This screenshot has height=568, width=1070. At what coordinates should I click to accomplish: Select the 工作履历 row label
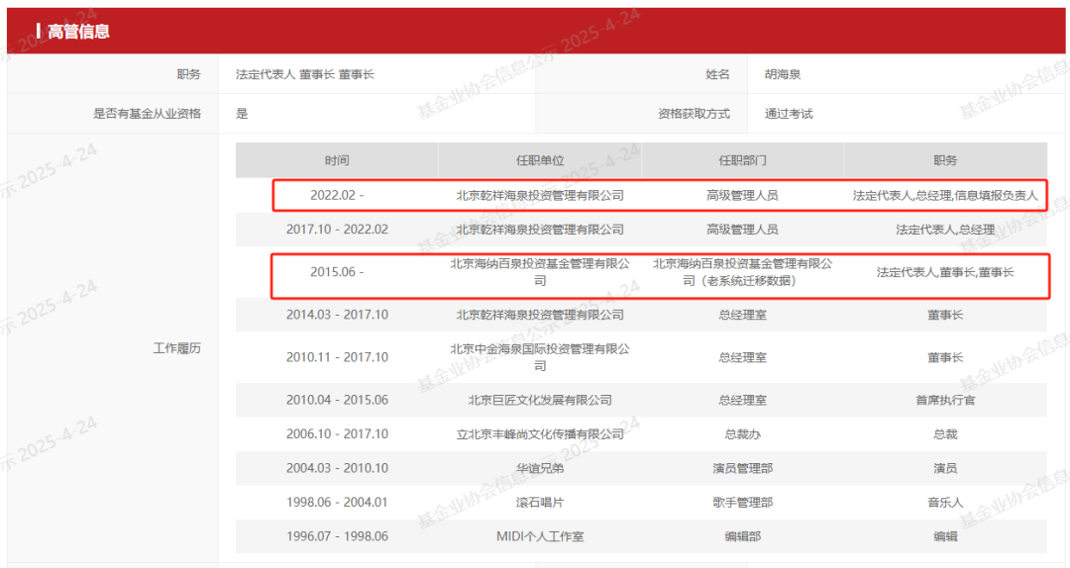tap(176, 348)
